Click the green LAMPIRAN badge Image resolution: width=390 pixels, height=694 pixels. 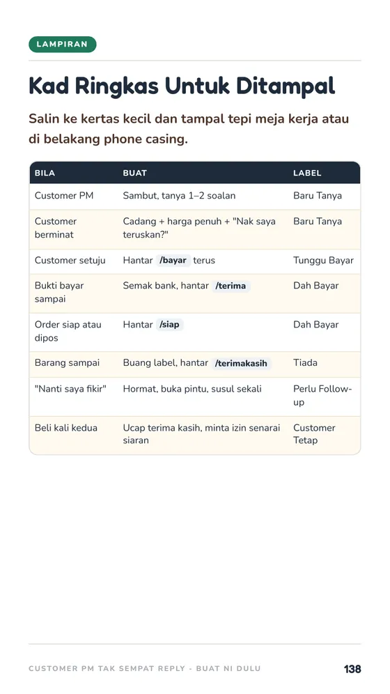click(63, 45)
